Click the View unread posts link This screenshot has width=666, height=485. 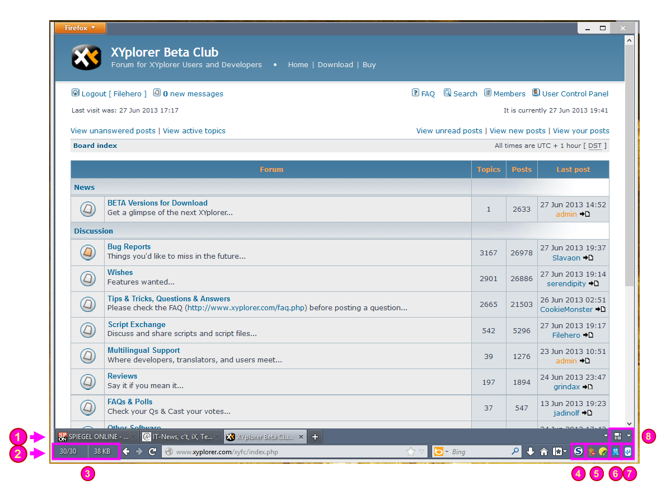click(449, 130)
